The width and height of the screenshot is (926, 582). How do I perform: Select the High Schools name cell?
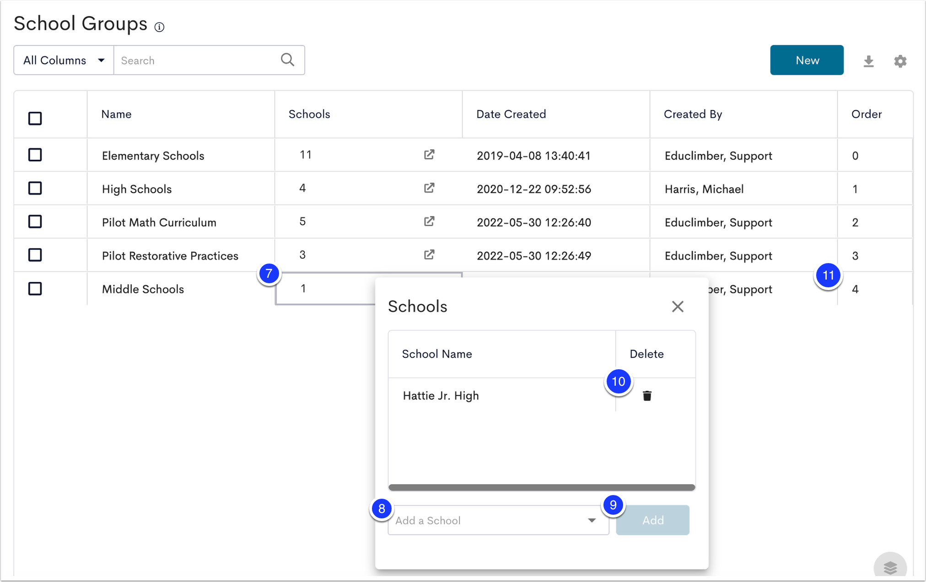[181, 189]
